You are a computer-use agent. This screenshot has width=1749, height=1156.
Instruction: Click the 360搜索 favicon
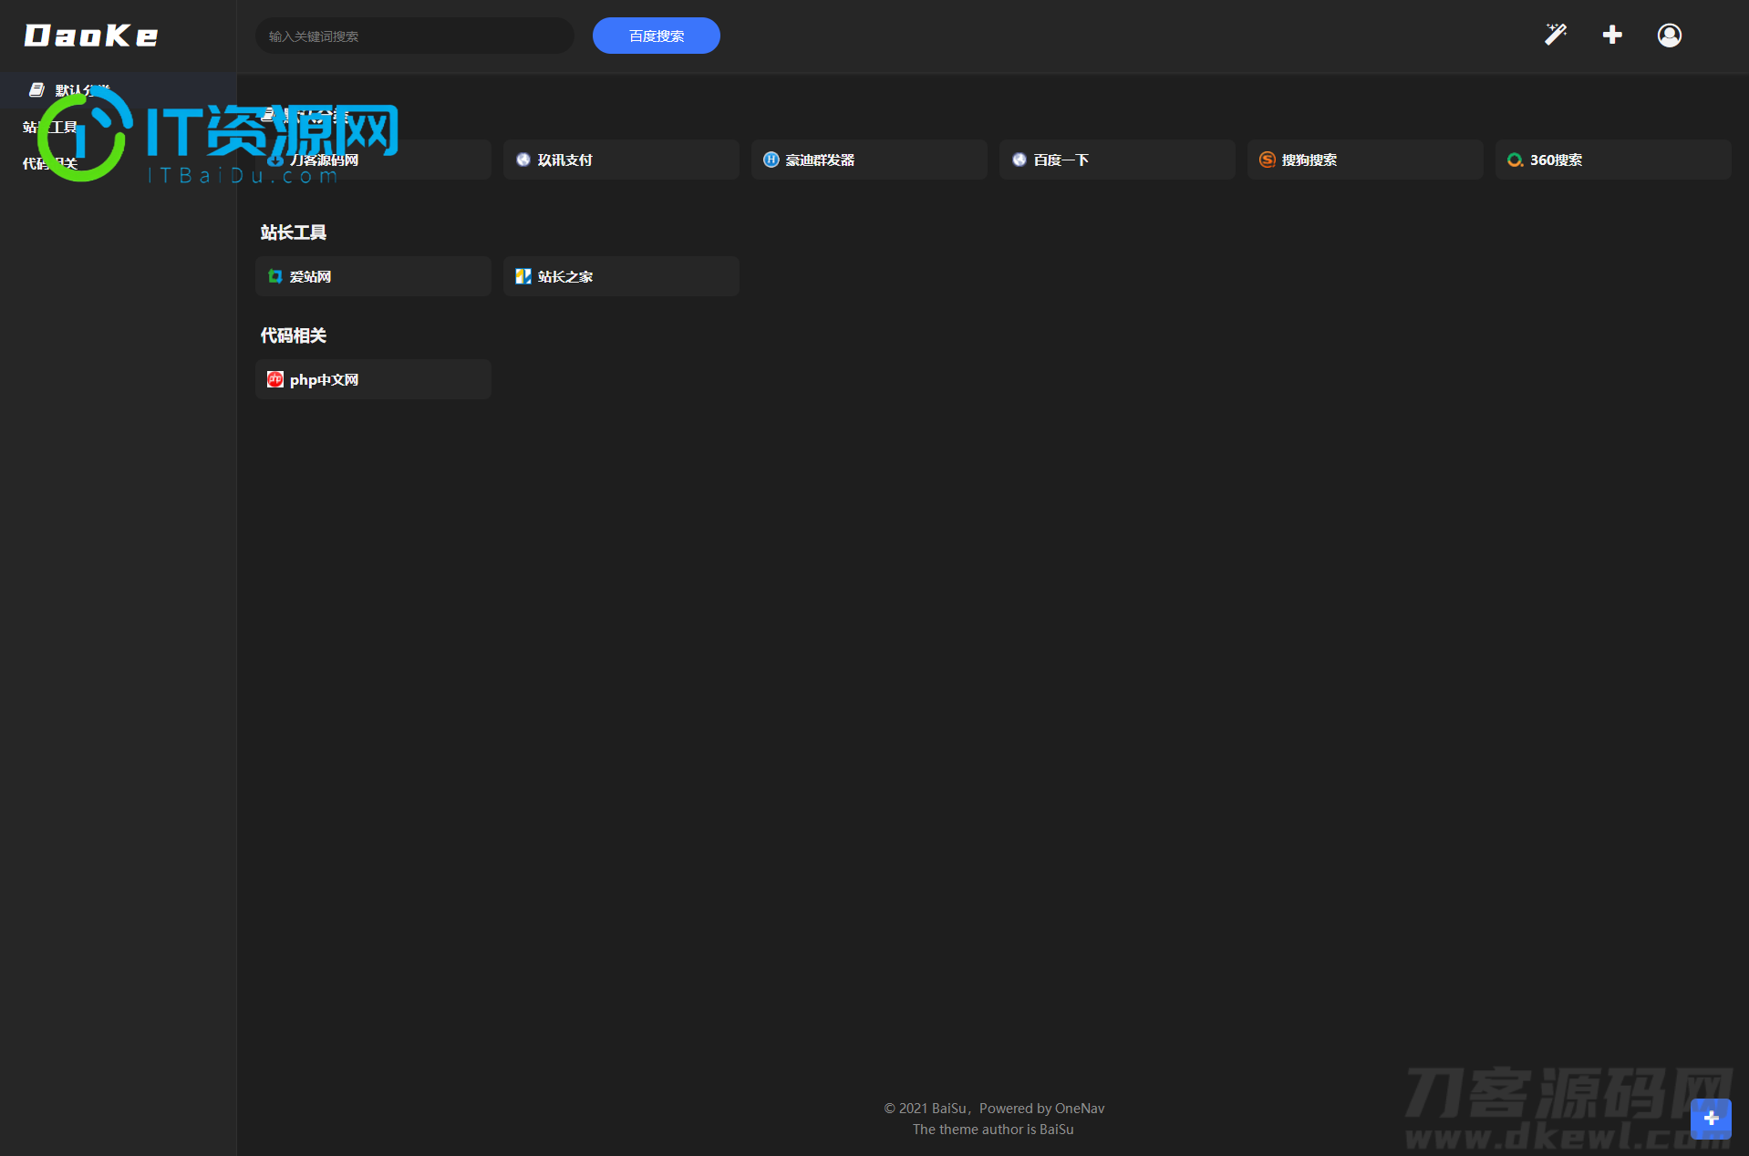pos(1516,160)
